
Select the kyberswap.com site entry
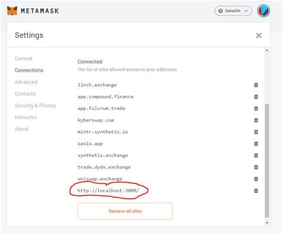(x=96, y=120)
